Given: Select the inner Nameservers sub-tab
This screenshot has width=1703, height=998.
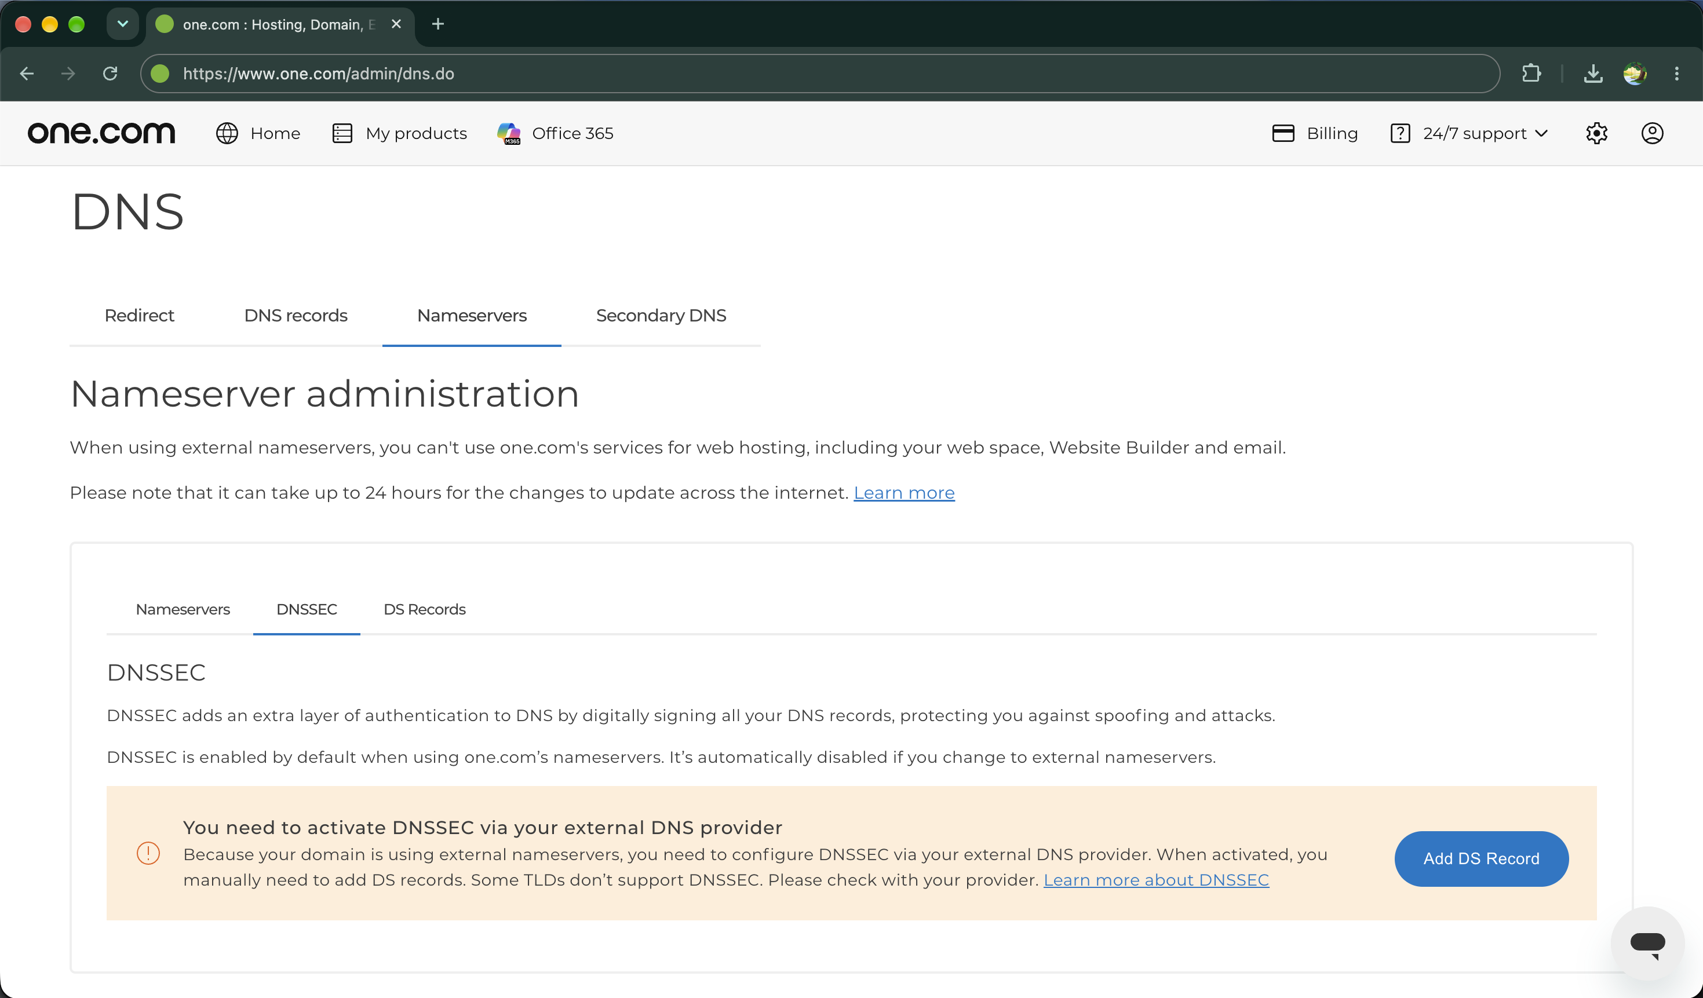Looking at the screenshot, I should click(183, 609).
